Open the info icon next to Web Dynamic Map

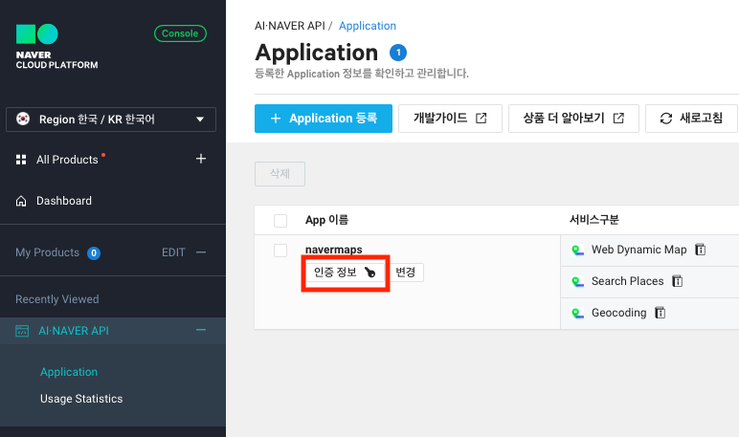click(701, 250)
